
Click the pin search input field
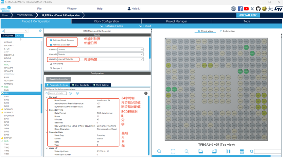pyautogui.click(x=268, y=151)
